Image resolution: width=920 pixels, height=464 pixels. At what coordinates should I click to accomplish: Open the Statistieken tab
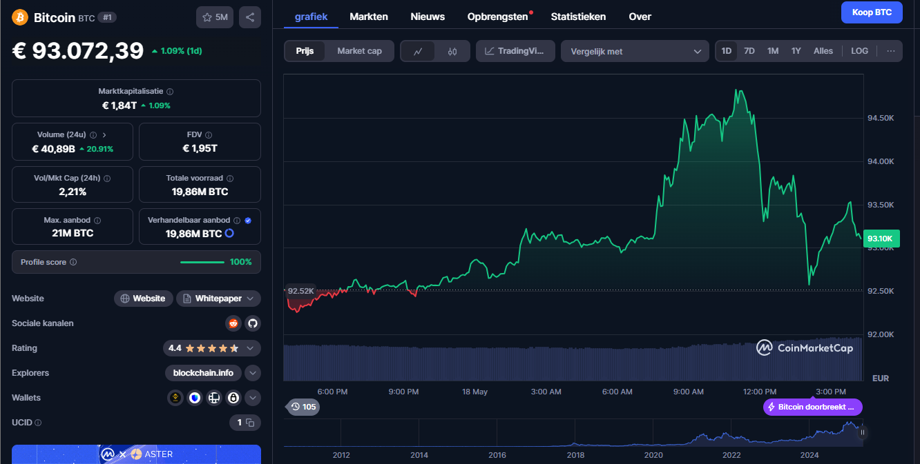pyautogui.click(x=578, y=17)
